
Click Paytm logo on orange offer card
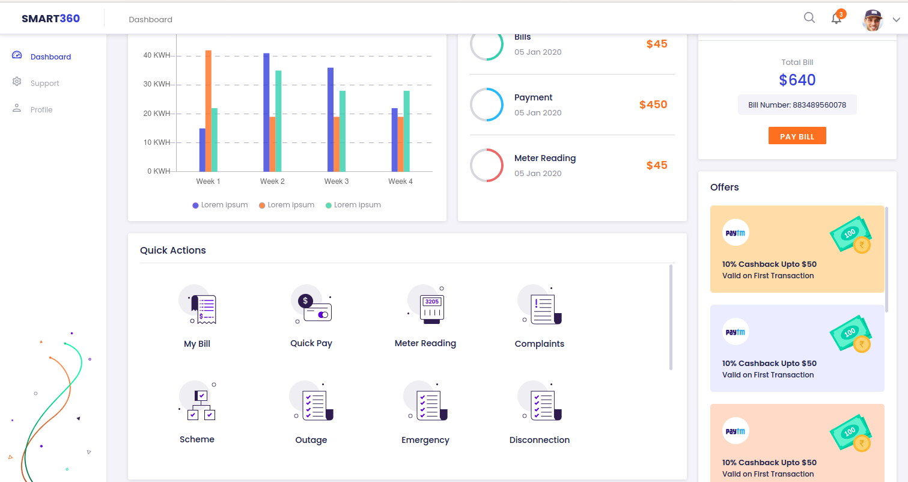pyautogui.click(x=736, y=232)
